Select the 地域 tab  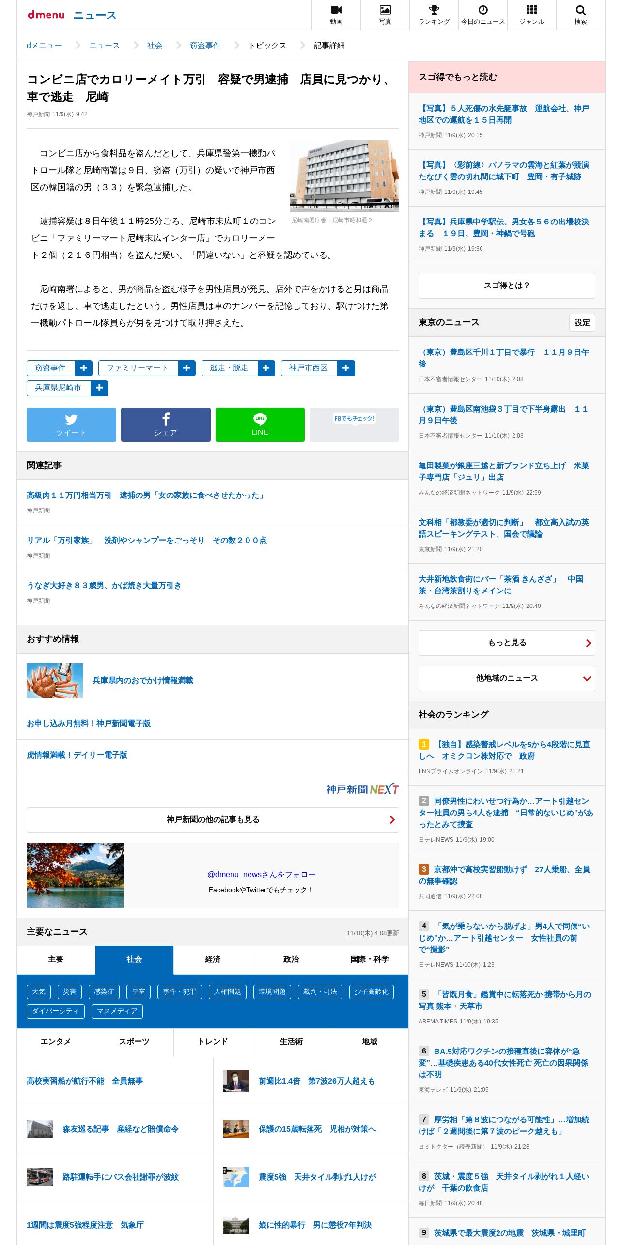coord(370,1042)
